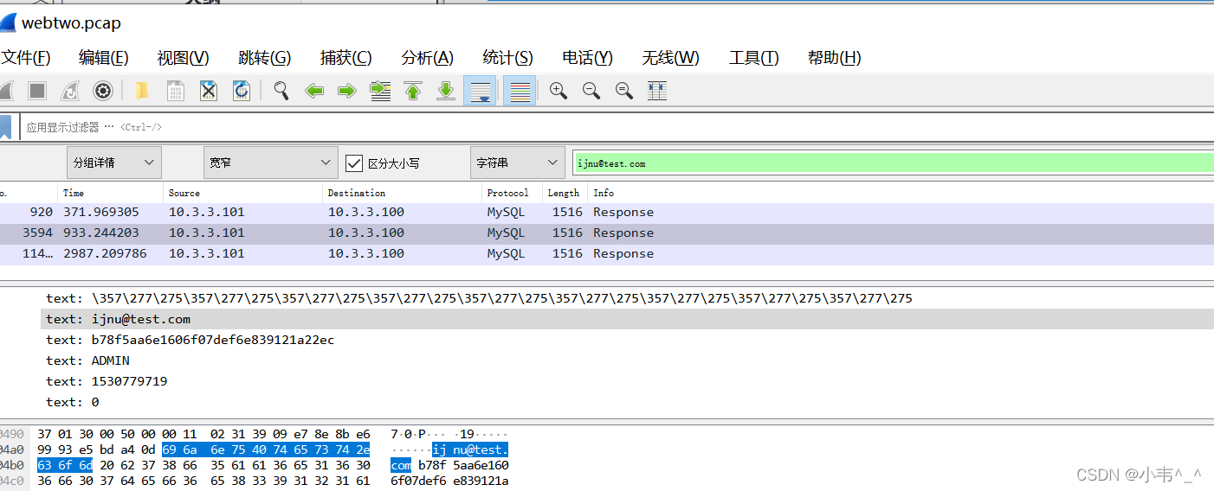The width and height of the screenshot is (1214, 491).
Task: Toggle auto-scroll during live capture
Action: click(480, 91)
